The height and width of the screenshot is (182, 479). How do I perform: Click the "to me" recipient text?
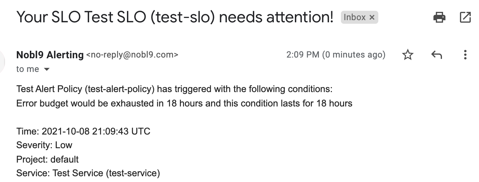[x=28, y=69]
